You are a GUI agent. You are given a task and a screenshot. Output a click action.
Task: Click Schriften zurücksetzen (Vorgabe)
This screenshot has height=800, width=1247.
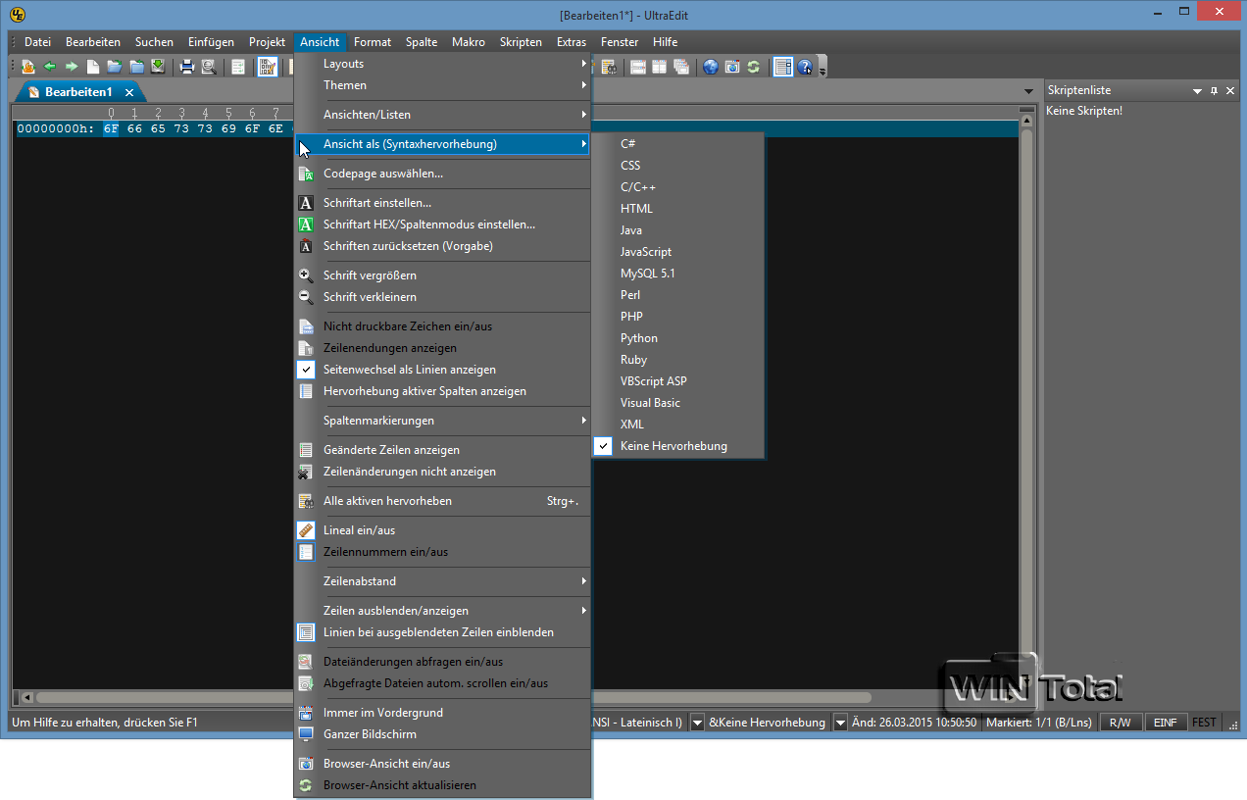pos(443,246)
